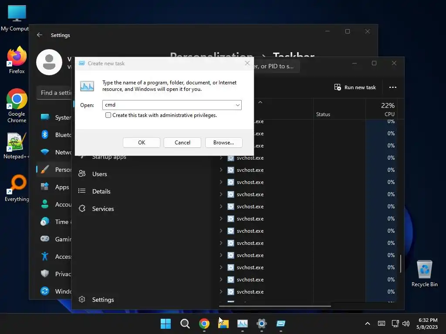
Task: Tick the administrative privileges checkbox
Action: tap(108, 115)
